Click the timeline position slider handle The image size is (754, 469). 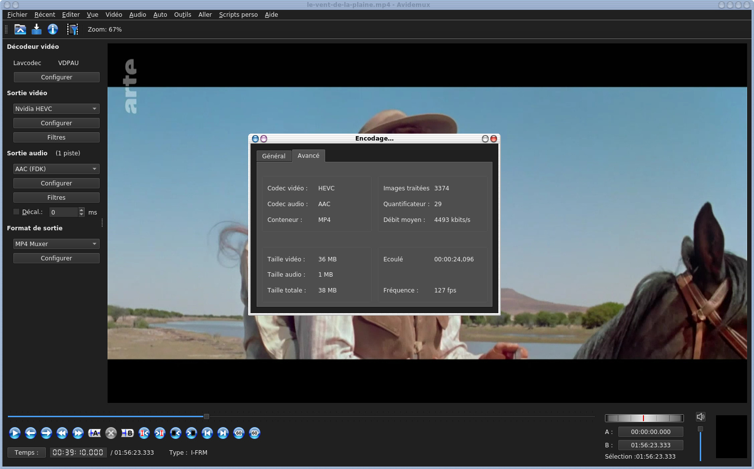[206, 417]
